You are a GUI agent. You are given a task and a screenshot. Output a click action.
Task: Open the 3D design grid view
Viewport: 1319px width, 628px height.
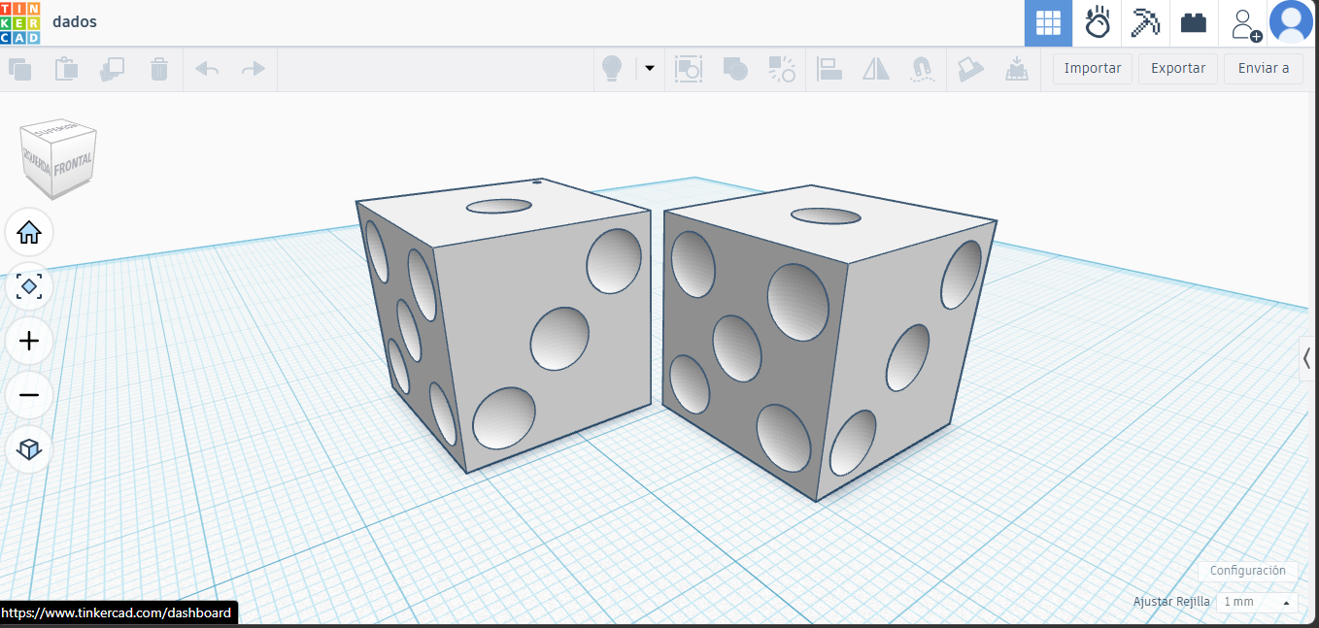point(1048,22)
